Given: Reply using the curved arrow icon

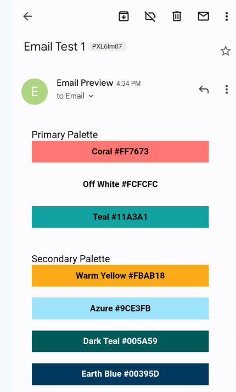Looking at the screenshot, I should [x=204, y=89].
